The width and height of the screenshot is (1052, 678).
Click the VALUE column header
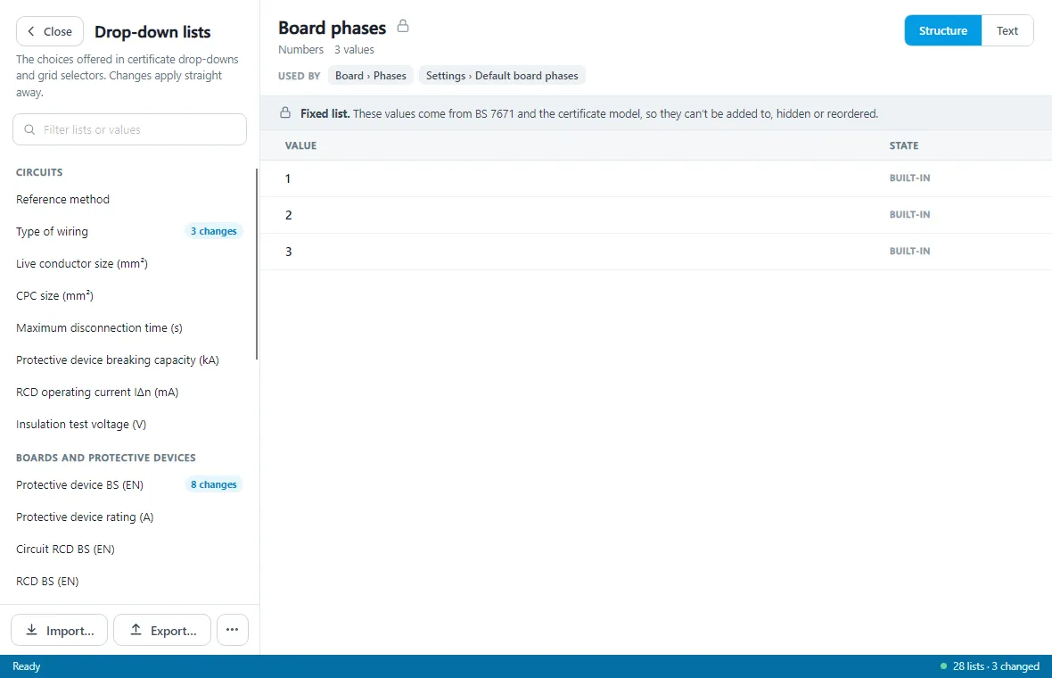(x=300, y=145)
